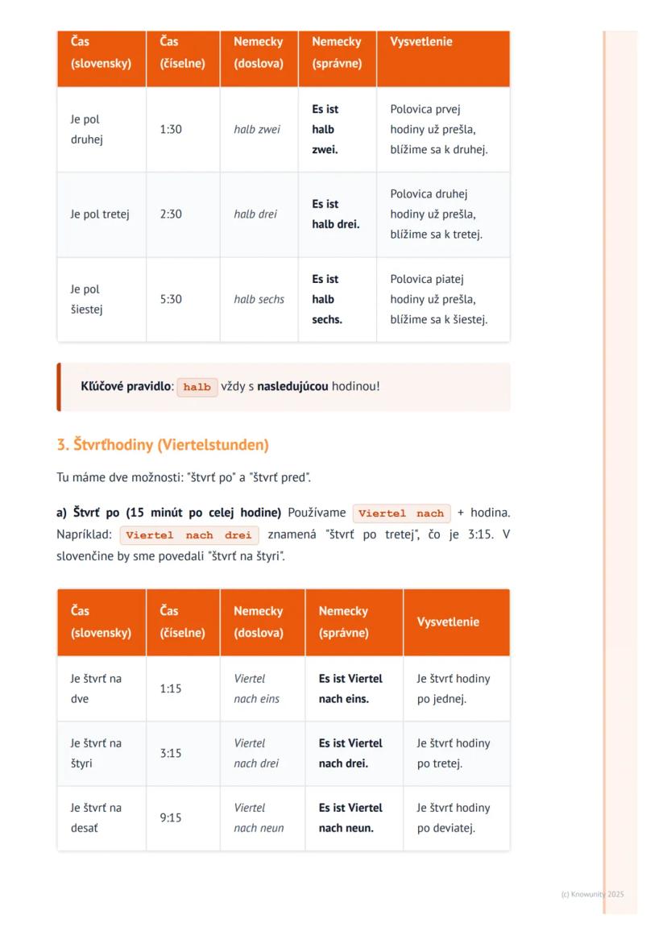Select the "Je štvrť na štyri" cell
Image resolution: width=667 pixels, height=944 pixels.
point(96,753)
